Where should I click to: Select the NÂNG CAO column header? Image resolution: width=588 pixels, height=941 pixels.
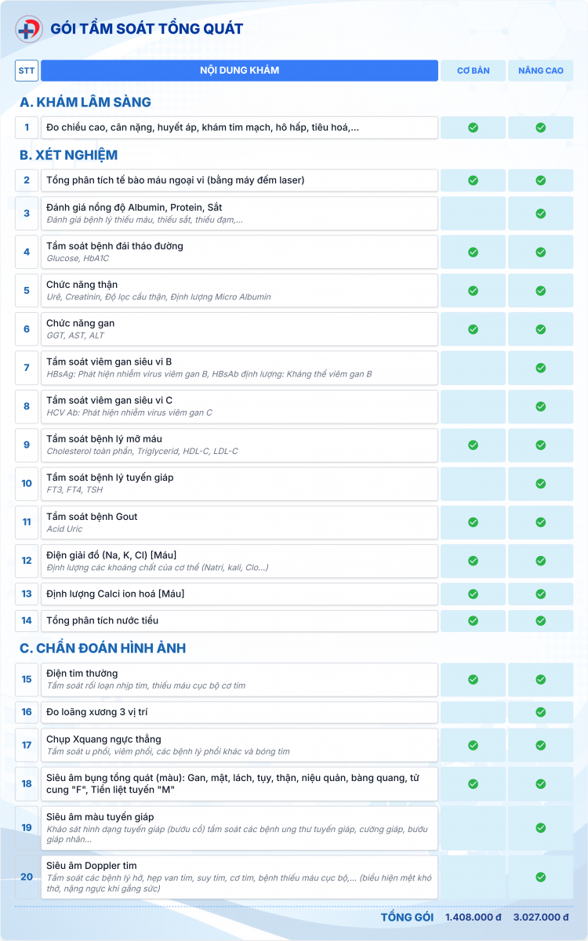540,71
